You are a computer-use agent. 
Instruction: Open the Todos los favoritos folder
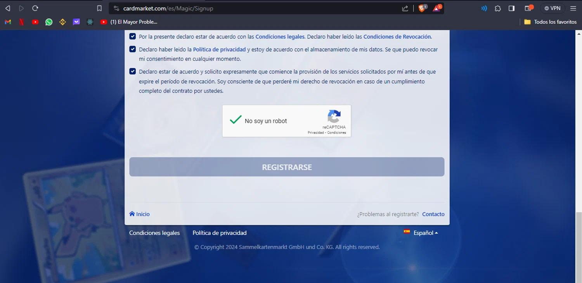[x=550, y=22]
